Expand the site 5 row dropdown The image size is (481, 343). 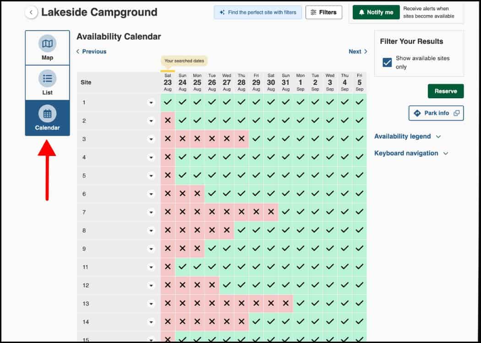coord(151,176)
